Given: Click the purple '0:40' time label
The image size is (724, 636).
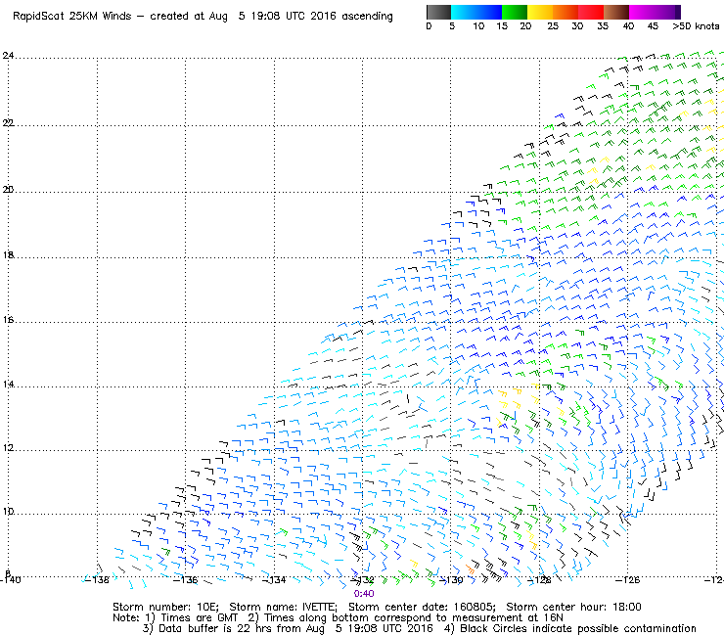Looking at the screenshot, I should (364, 594).
